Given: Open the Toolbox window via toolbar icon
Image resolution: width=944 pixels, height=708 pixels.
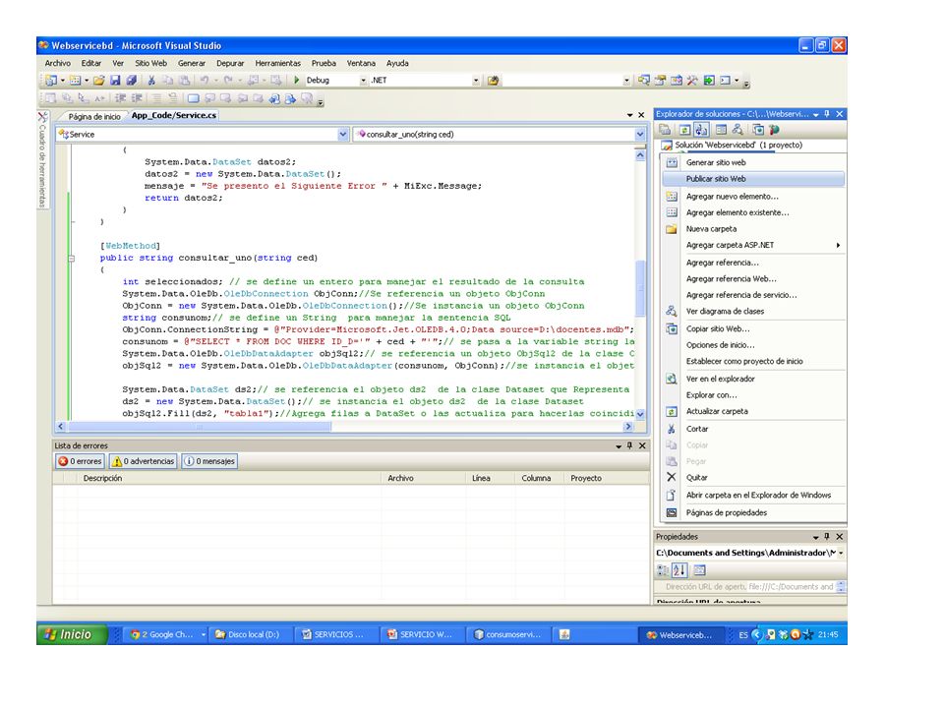Looking at the screenshot, I should pos(692,80).
